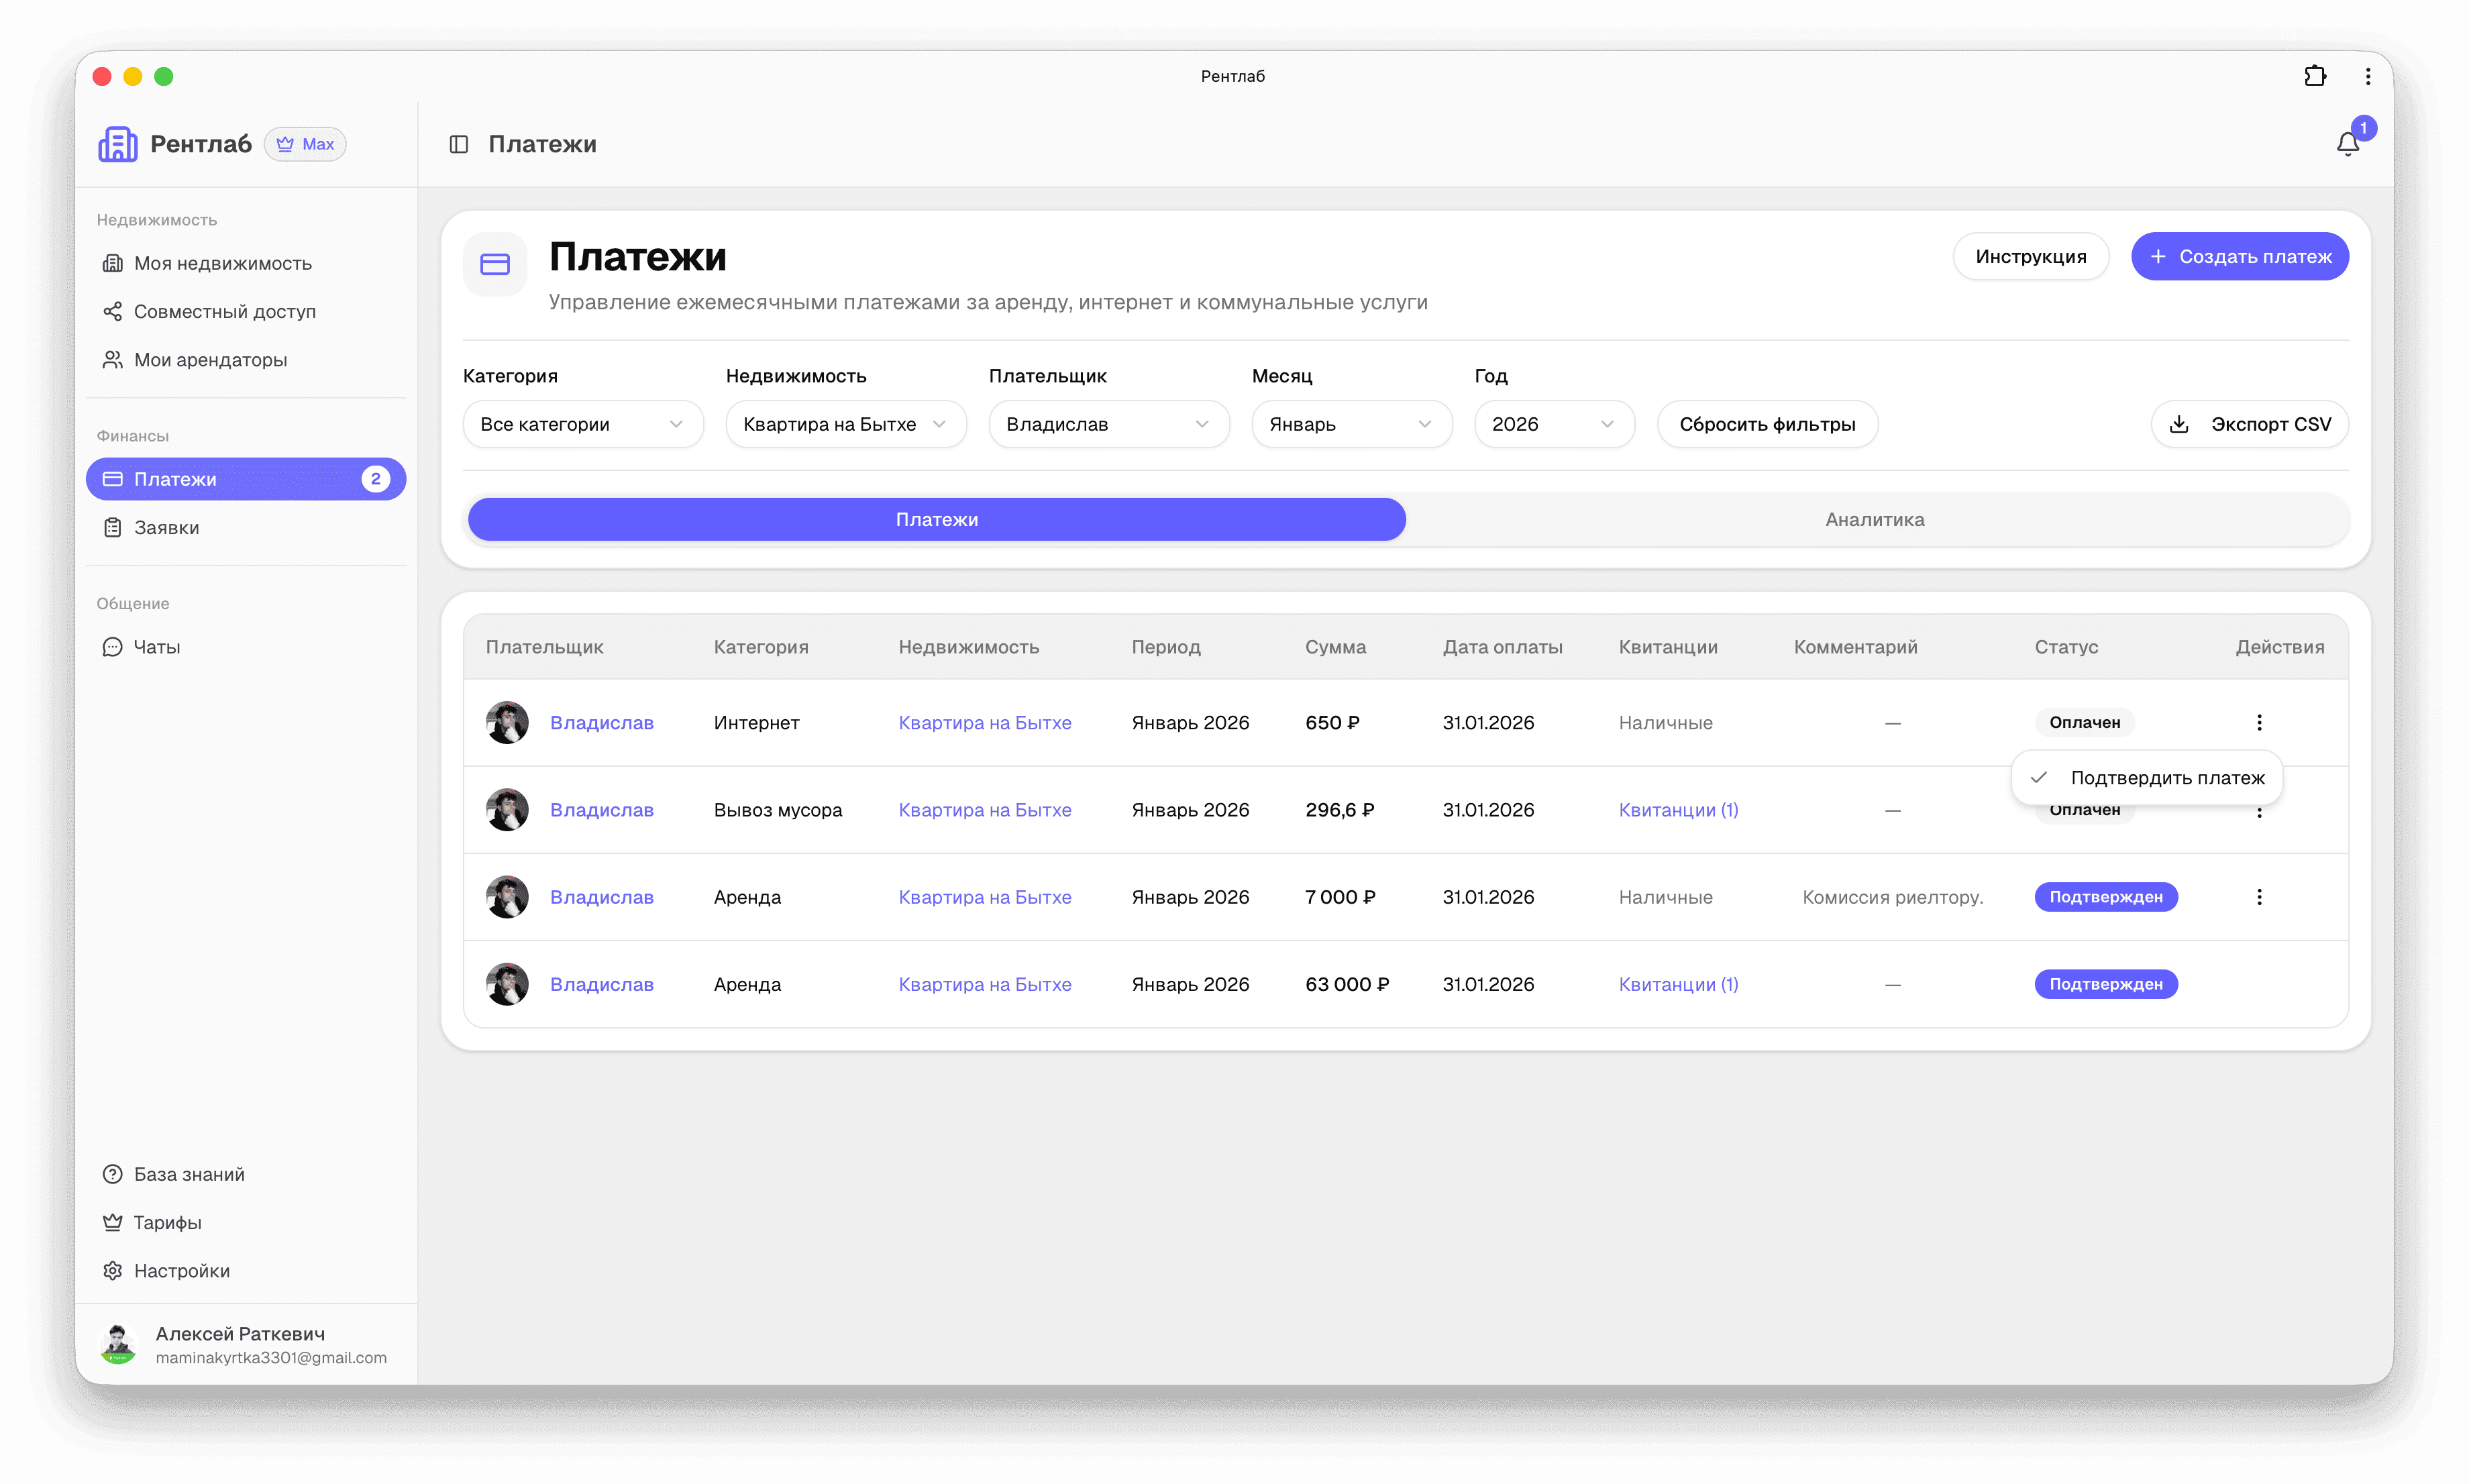Open Заявки in the sidebar

(166, 527)
